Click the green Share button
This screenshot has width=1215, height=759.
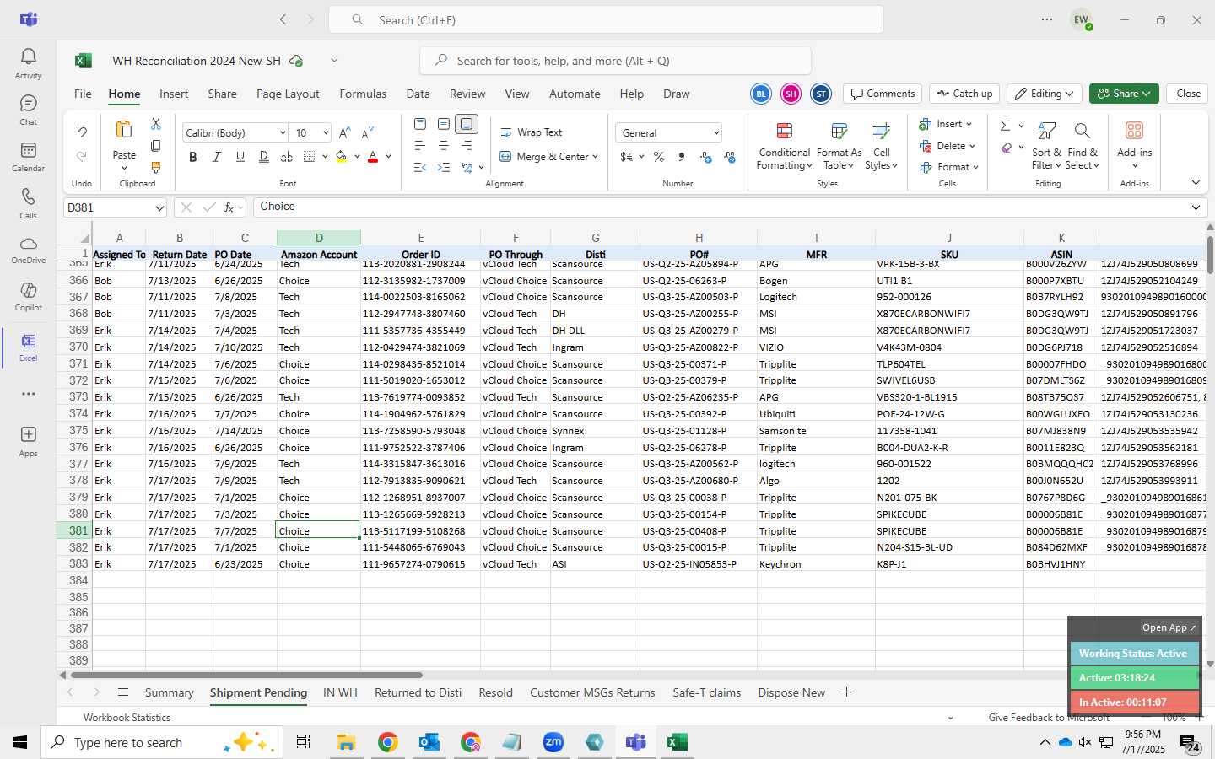point(1123,94)
